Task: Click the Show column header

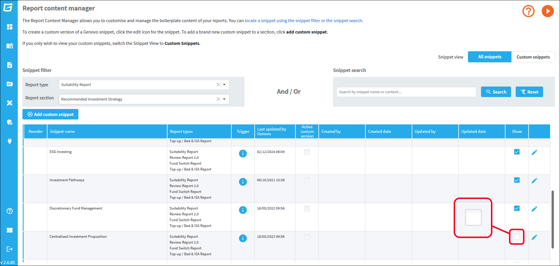Action: (x=517, y=131)
